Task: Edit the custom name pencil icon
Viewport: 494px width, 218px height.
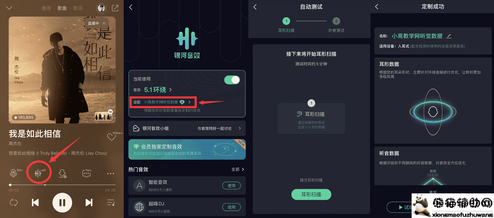Action: click(x=449, y=36)
